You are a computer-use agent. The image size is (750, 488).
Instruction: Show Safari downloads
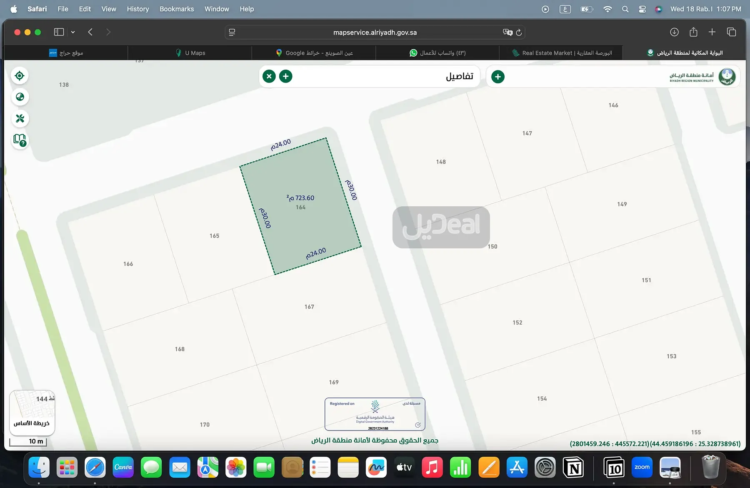point(674,32)
